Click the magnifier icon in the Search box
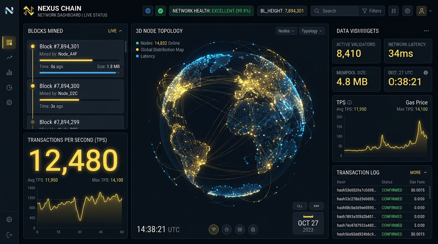The width and height of the screenshot is (438, 244). (317, 11)
